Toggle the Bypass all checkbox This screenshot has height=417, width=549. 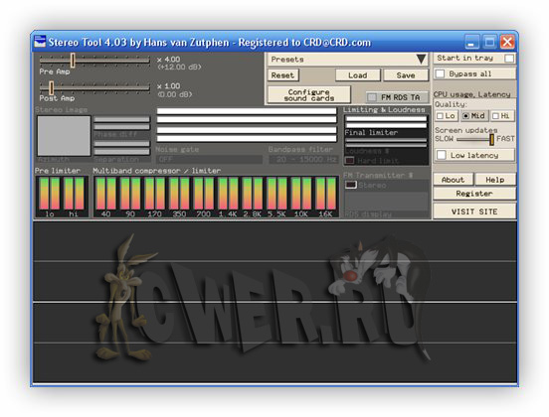click(441, 73)
